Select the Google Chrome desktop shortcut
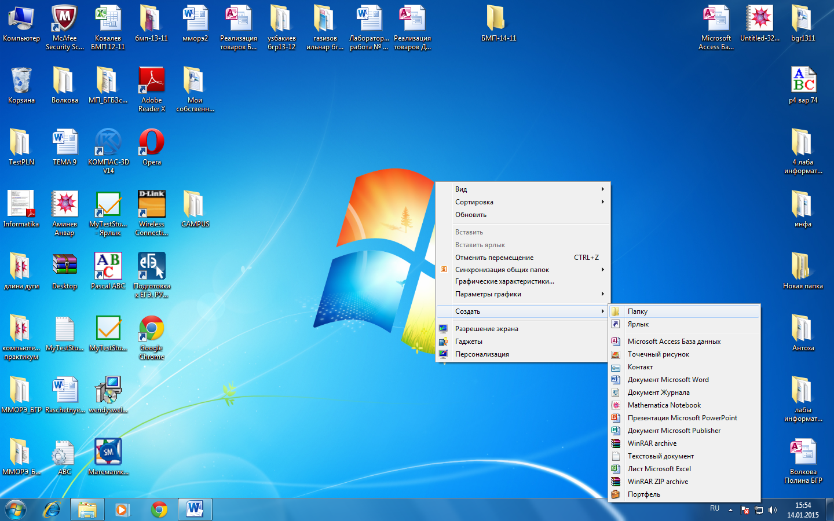 tap(152, 336)
